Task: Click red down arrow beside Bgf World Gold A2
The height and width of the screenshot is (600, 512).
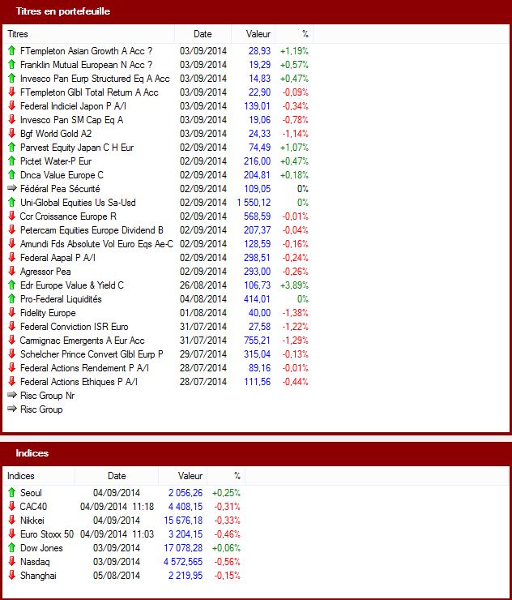Action: tap(12, 133)
